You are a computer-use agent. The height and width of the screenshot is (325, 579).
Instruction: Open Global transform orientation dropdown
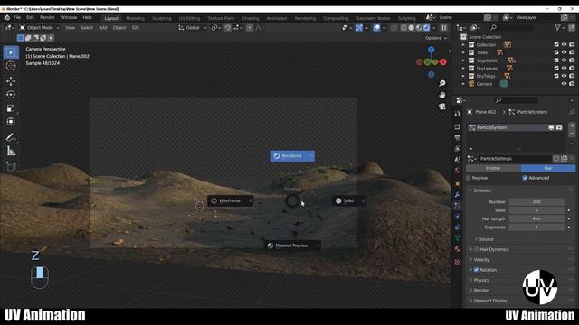[193, 28]
